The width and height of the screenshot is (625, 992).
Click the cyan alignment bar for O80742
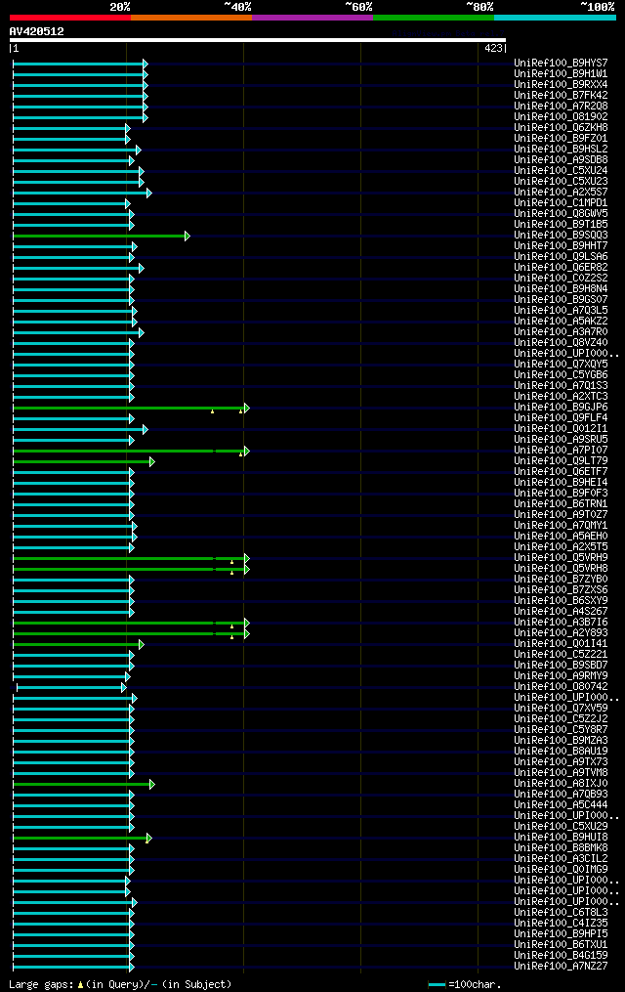[71, 688]
